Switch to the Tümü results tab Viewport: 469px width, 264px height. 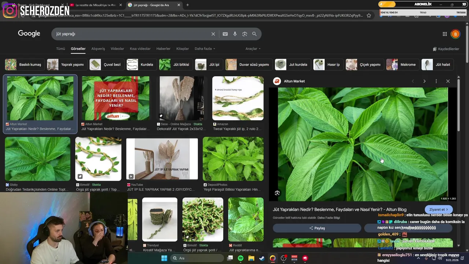[60, 49]
